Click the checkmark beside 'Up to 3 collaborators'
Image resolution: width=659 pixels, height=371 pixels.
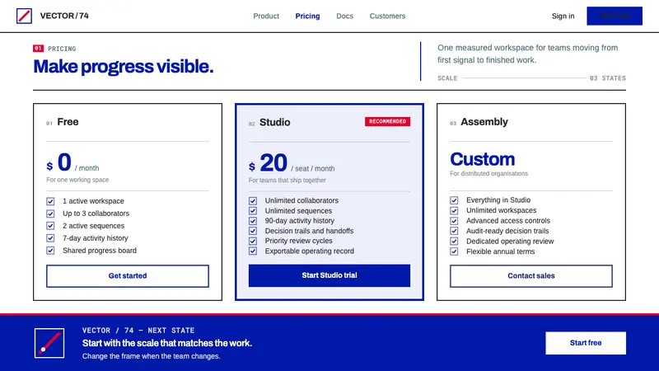[x=50, y=214]
